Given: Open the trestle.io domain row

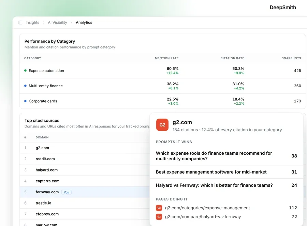Looking at the screenshot, I should tap(85, 203).
